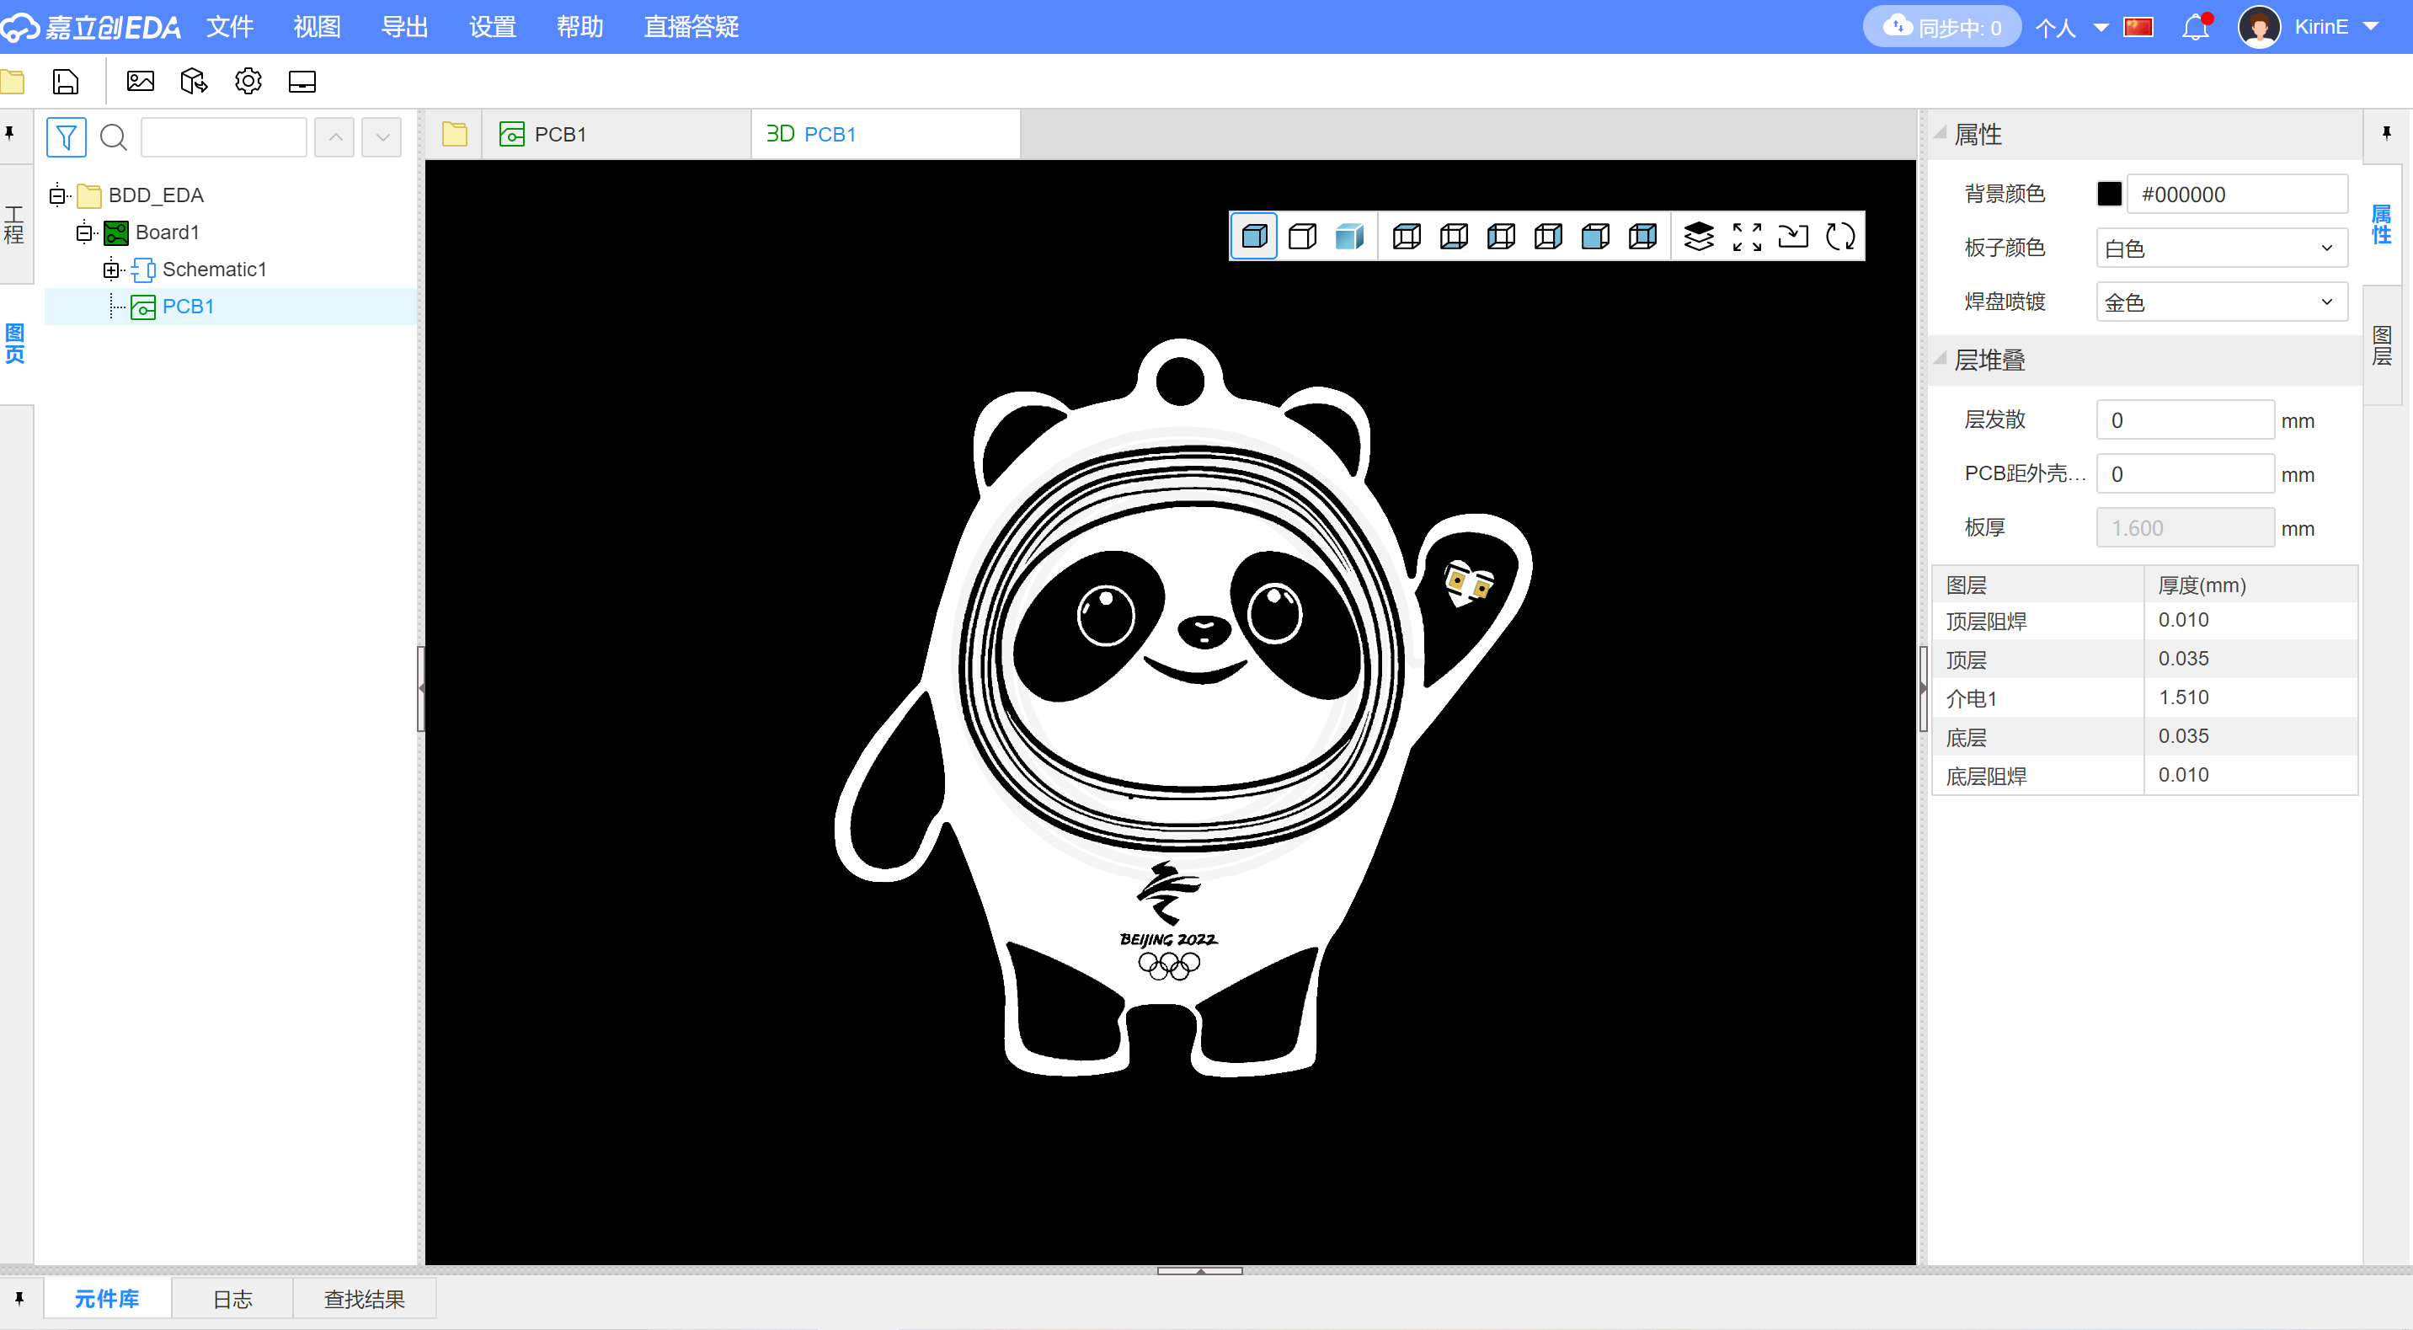Screen dimensions: 2413x1330
Task: Click the 3D model export cube icon
Action: pyautogui.click(x=194, y=82)
